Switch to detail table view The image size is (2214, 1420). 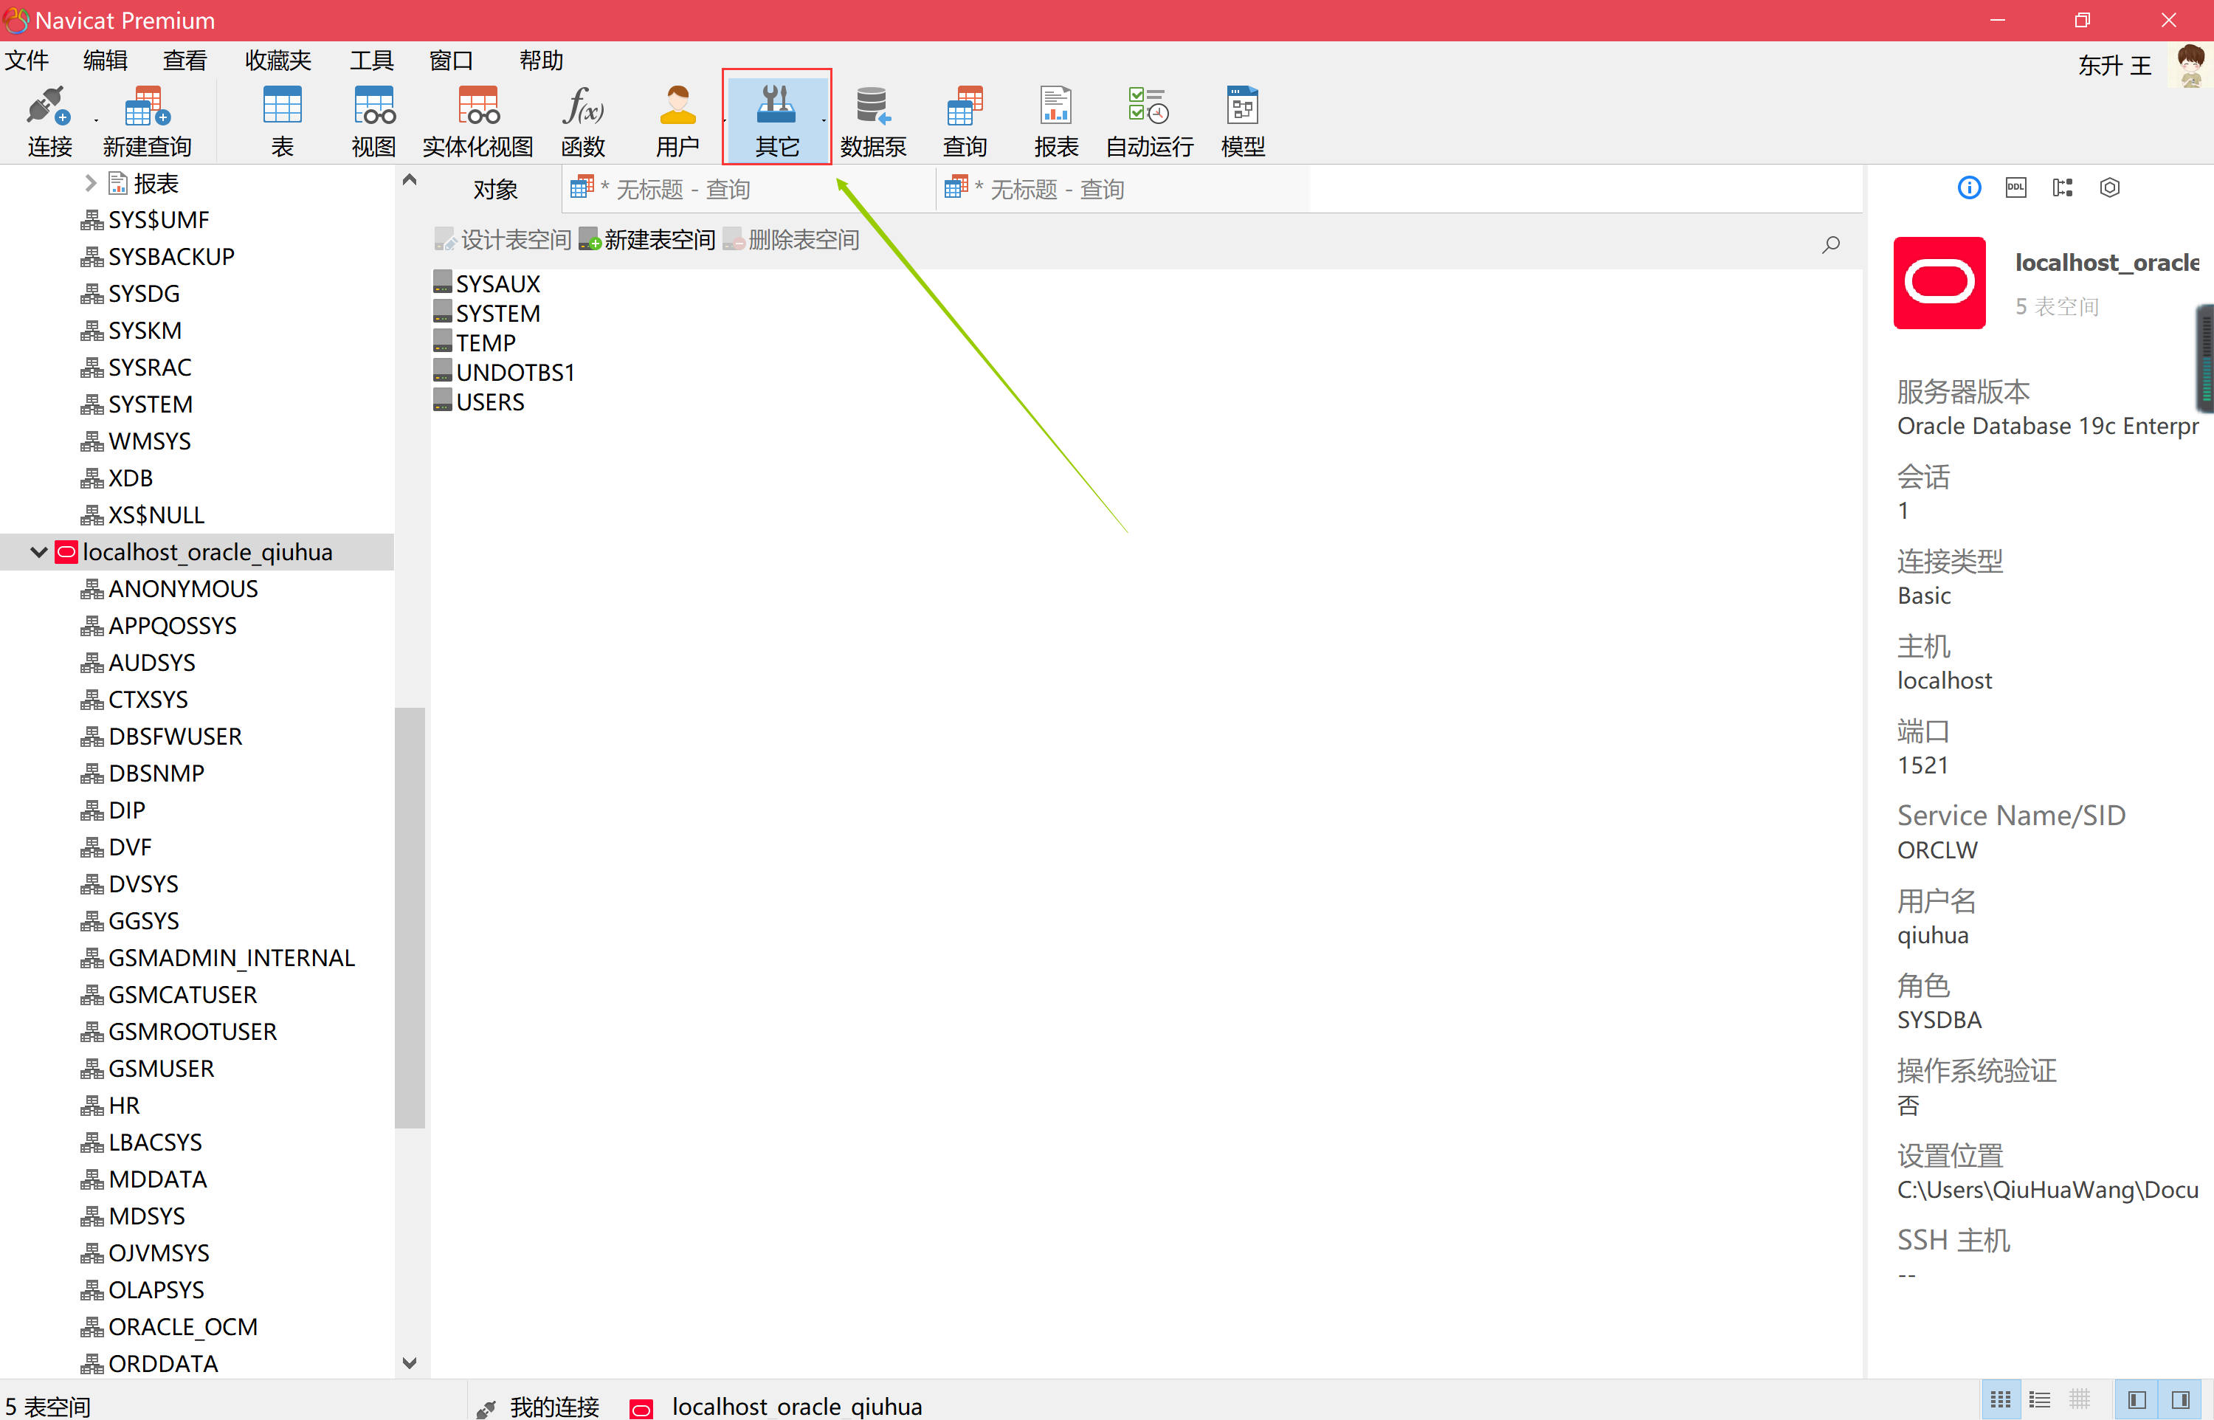pyautogui.click(x=2080, y=1400)
